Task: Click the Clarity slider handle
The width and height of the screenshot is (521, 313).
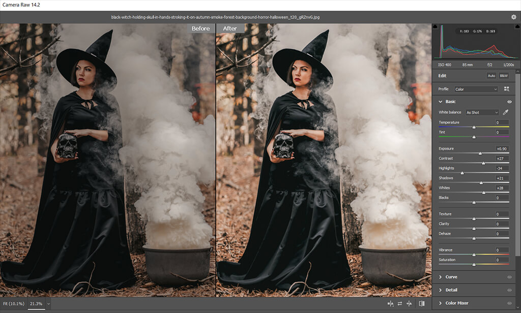Action: 474,228
